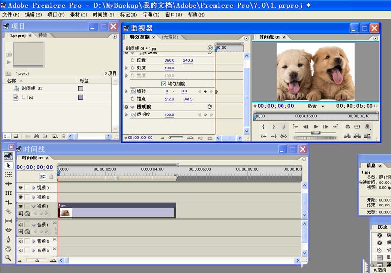This screenshot has width=391, height=273.
Task: Select the Selection arrow tool
Action: point(8,166)
